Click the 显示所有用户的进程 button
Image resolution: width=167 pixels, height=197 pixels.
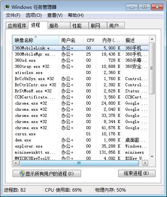point(47,174)
